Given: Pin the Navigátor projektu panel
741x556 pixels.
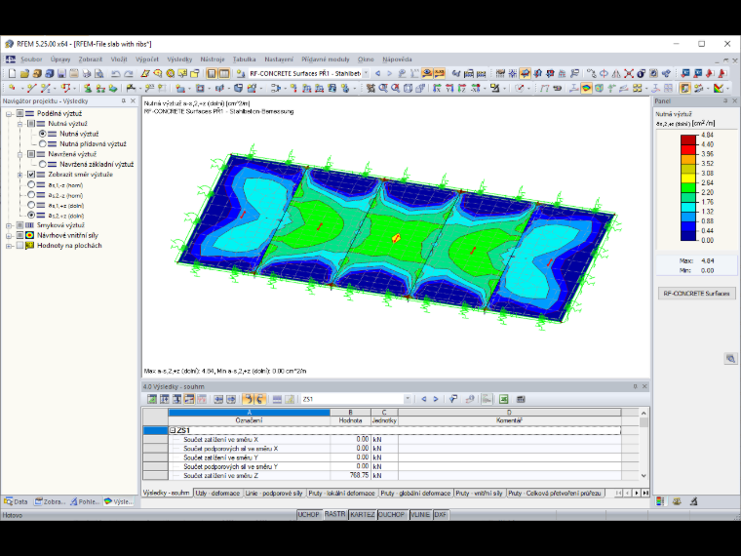Looking at the screenshot, I should coord(124,100).
